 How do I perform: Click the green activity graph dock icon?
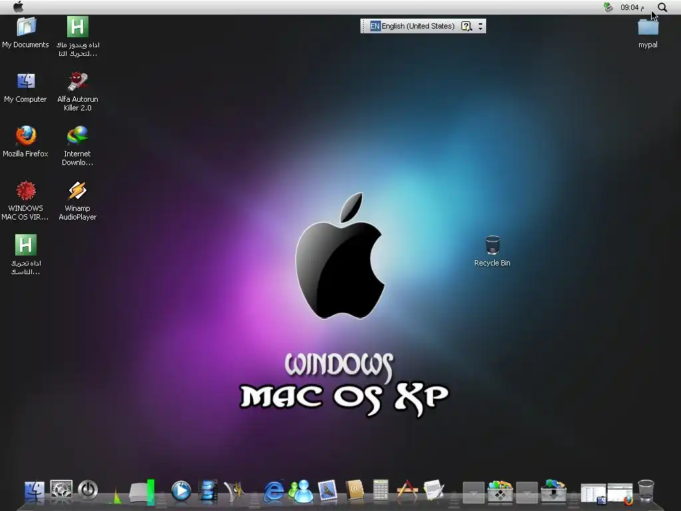(x=116, y=495)
